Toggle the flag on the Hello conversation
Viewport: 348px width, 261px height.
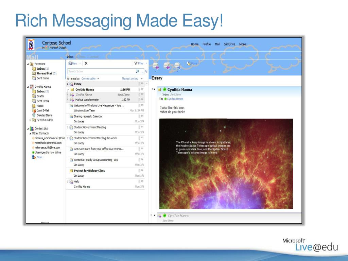[x=142, y=181]
